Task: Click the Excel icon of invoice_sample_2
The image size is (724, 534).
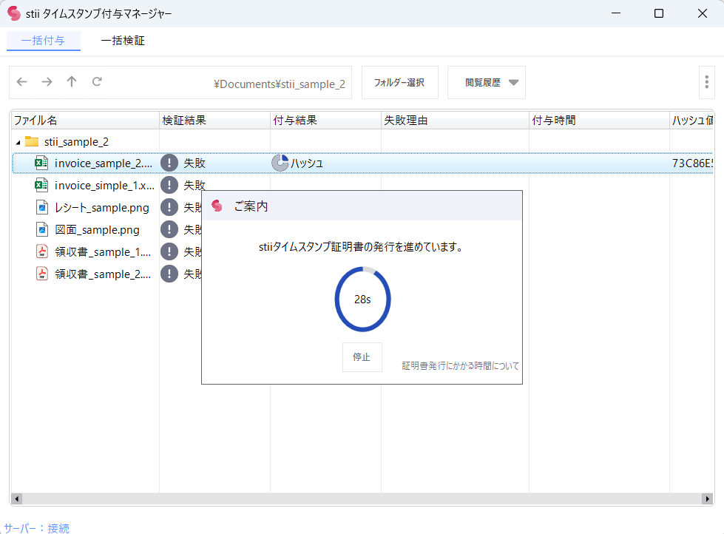Action: 41,163
